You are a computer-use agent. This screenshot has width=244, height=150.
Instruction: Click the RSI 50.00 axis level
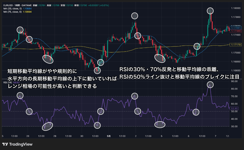coord(234,111)
